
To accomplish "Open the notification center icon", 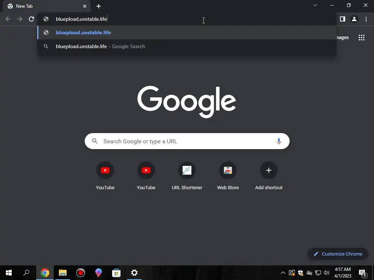I will click(362, 273).
